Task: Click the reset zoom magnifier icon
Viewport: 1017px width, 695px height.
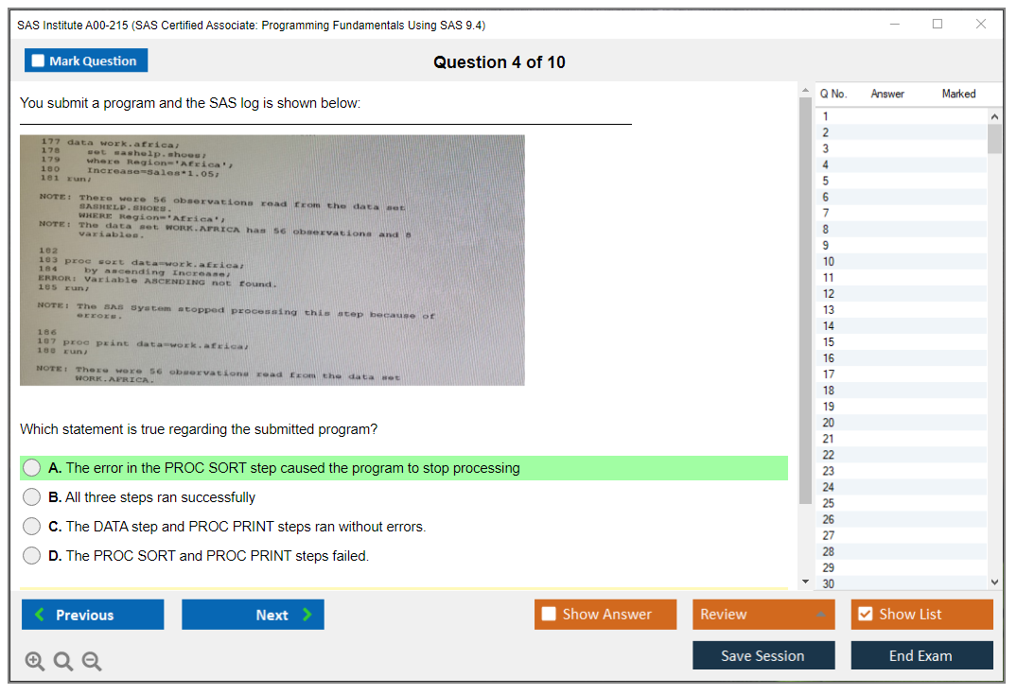Action: pos(63,662)
